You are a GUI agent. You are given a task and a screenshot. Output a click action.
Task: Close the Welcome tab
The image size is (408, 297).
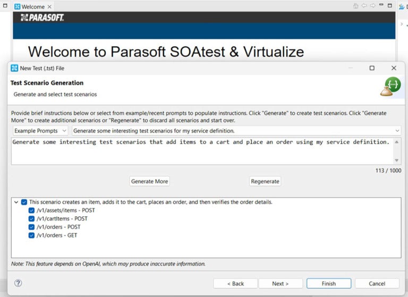tap(50, 7)
